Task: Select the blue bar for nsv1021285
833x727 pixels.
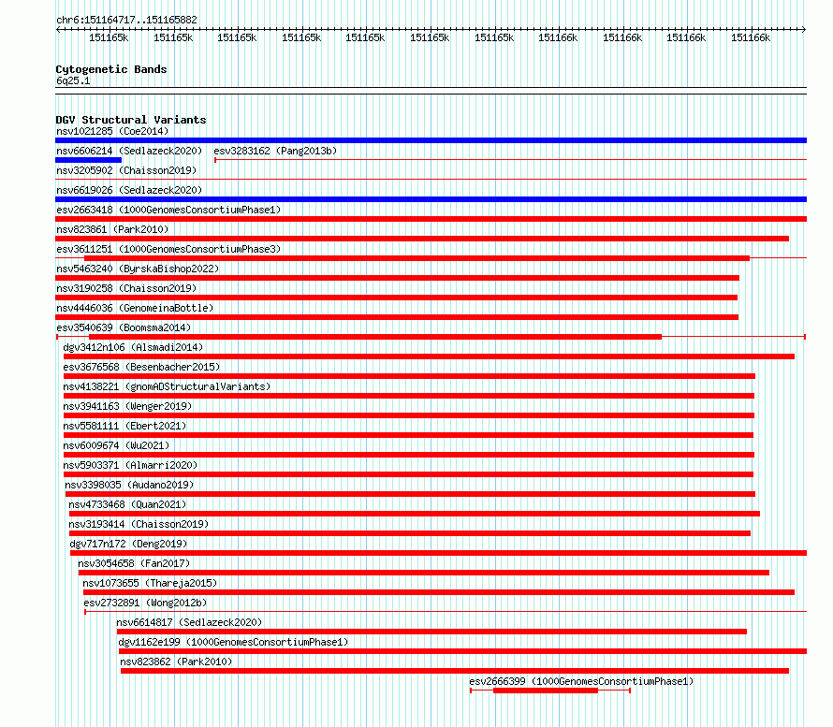Action: click(x=431, y=140)
